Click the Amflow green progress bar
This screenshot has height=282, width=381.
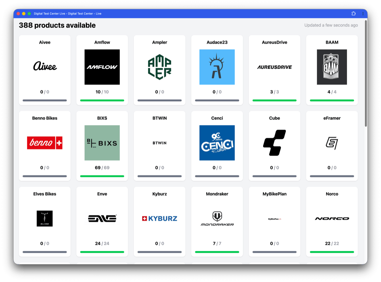[x=102, y=100]
